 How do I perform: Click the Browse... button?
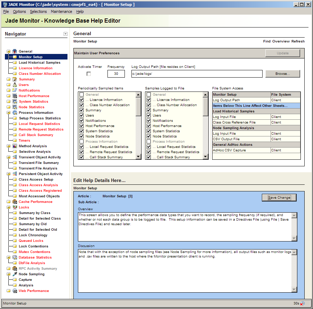(x=282, y=74)
